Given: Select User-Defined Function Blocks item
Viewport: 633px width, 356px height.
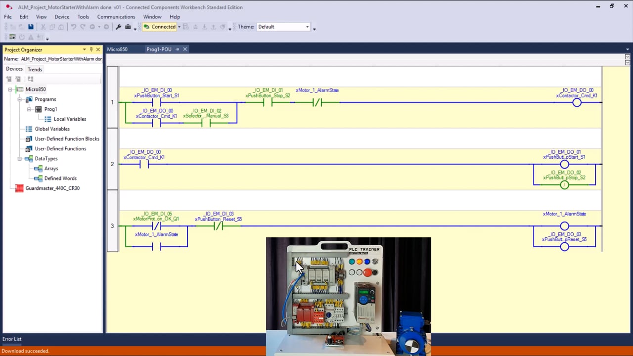Looking at the screenshot, I should click(67, 139).
